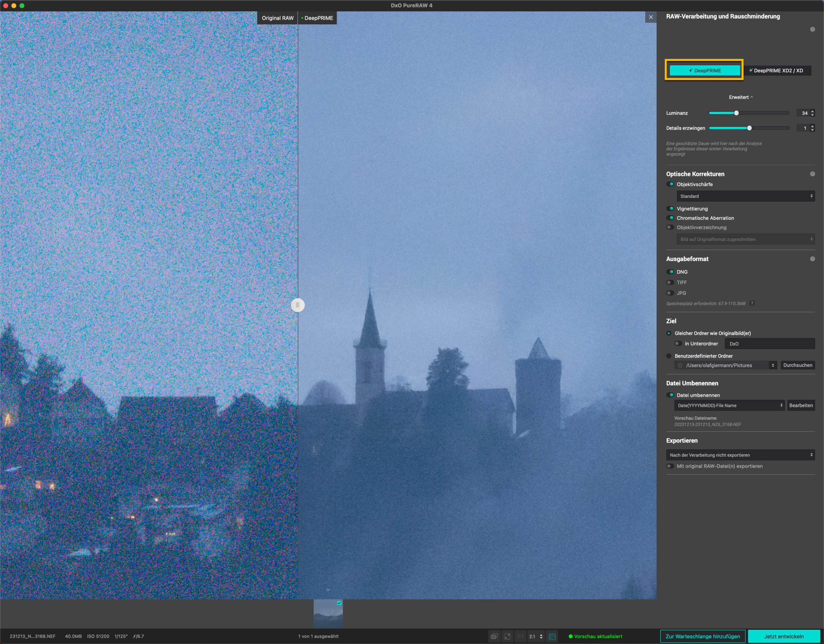This screenshot has height=644, width=824.
Task: Click the DxO subfolder name field
Action: 770,344
